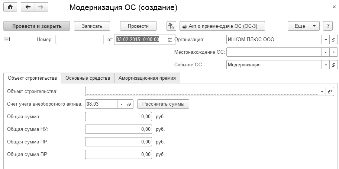Print Акт о приеме-сдаче ОС (ОС-3)
The image size is (339, 169).
[222, 26]
